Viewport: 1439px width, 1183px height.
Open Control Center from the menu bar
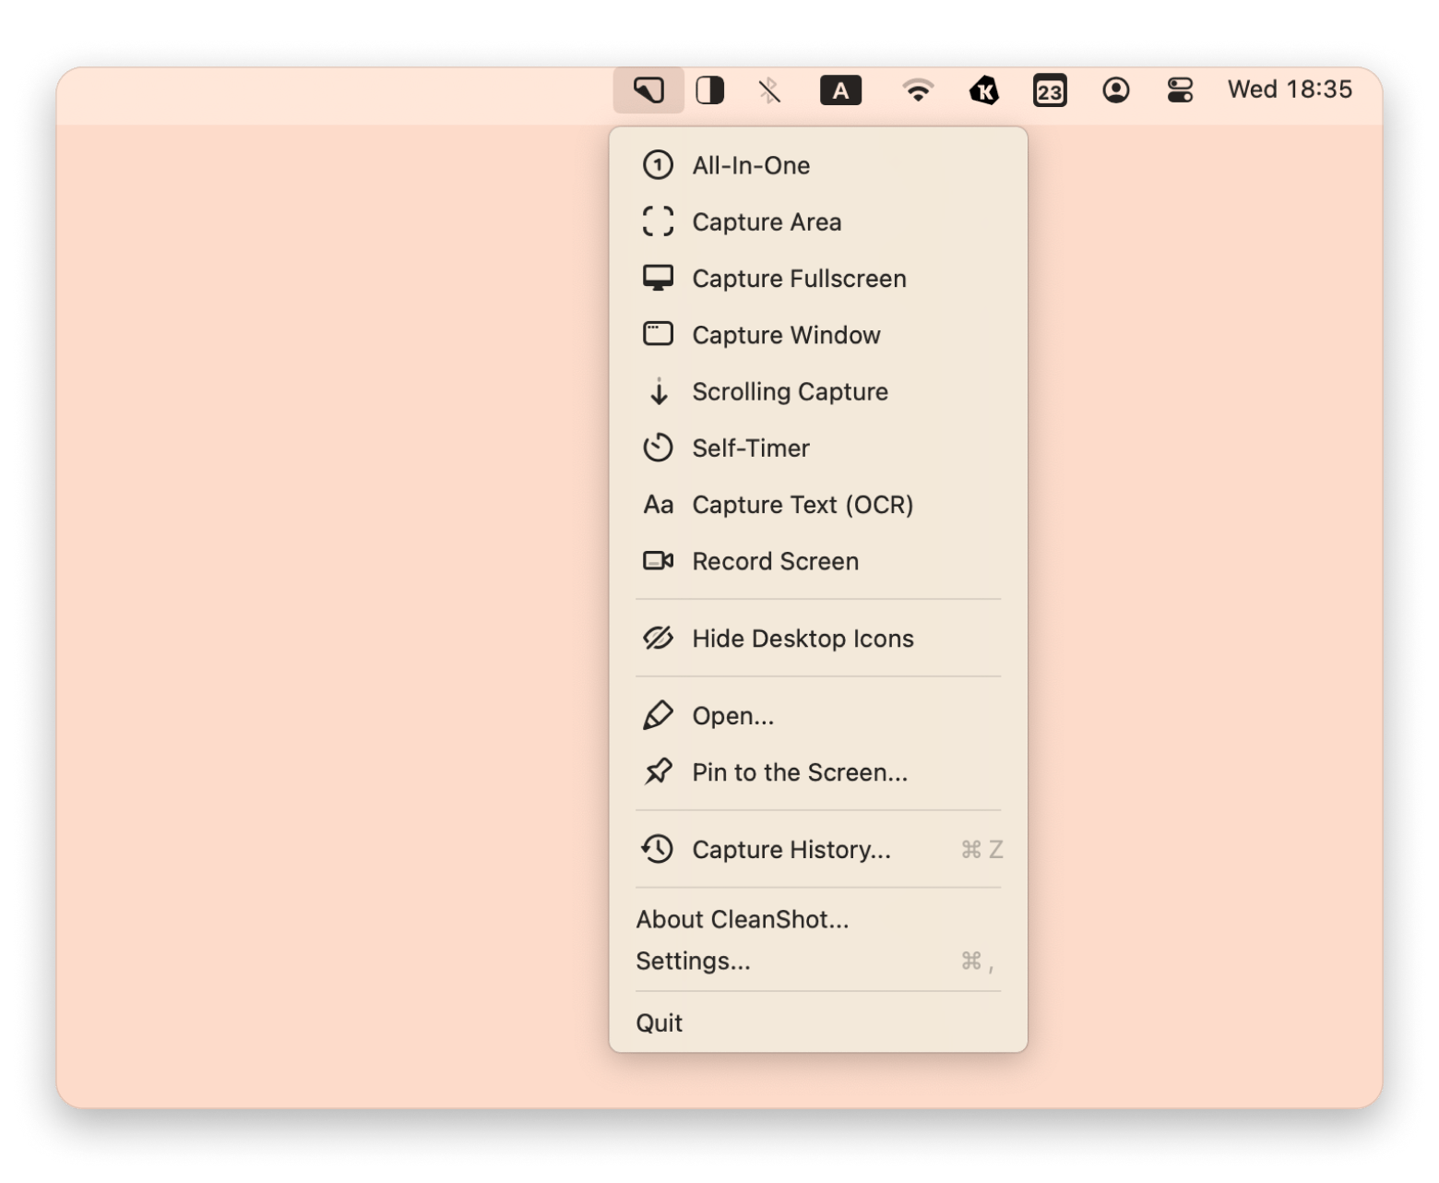1180,90
